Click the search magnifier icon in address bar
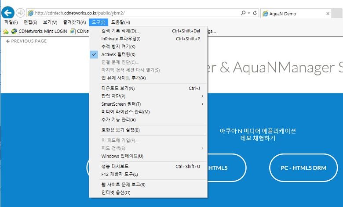Image resolution: width=343 pixels, height=207 pixels. pyautogui.click(x=243, y=13)
